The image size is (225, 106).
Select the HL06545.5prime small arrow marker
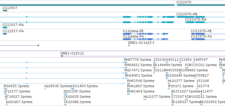(45, 89)
